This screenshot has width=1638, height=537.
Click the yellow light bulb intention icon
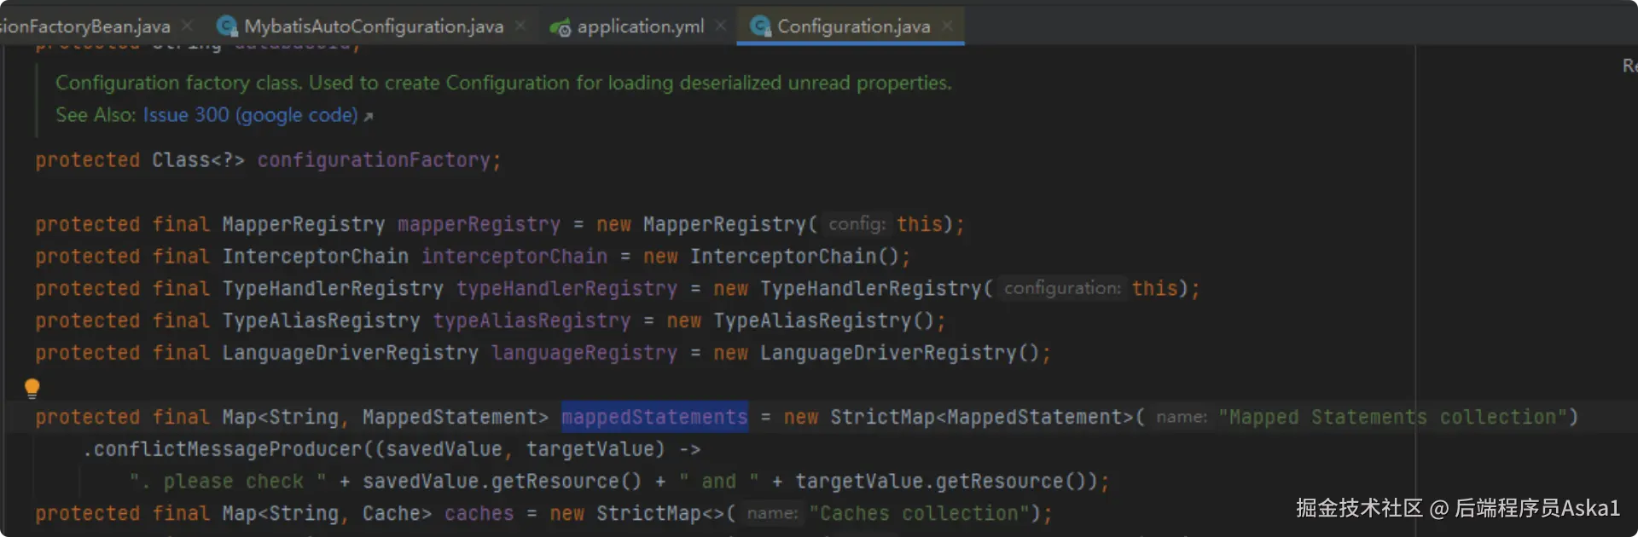[32, 389]
